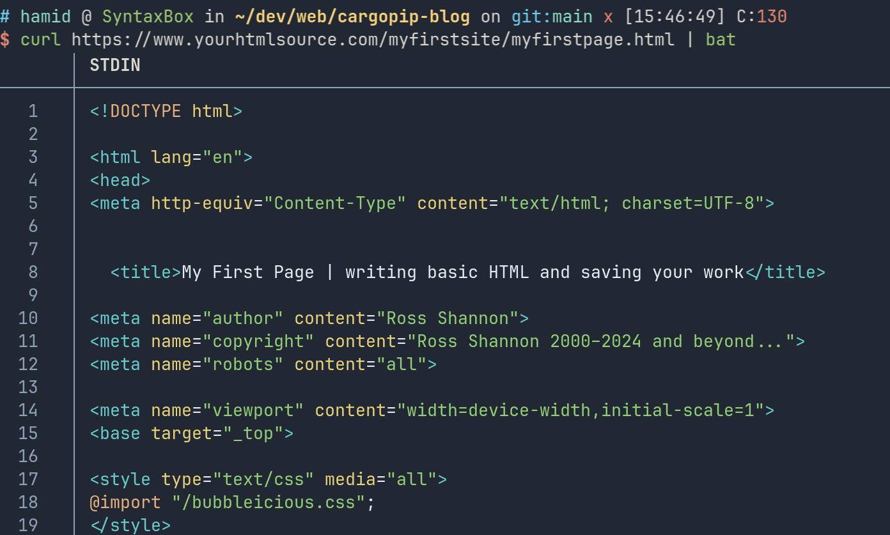Click the exit code 130 in the prompt
The width and height of the screenshot is (890, 535).
[x=772, y=17]
